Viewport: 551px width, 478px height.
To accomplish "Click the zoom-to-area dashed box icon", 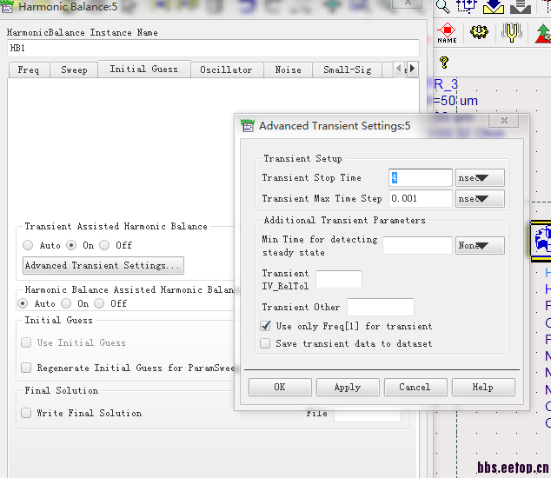I will (467, 6).
